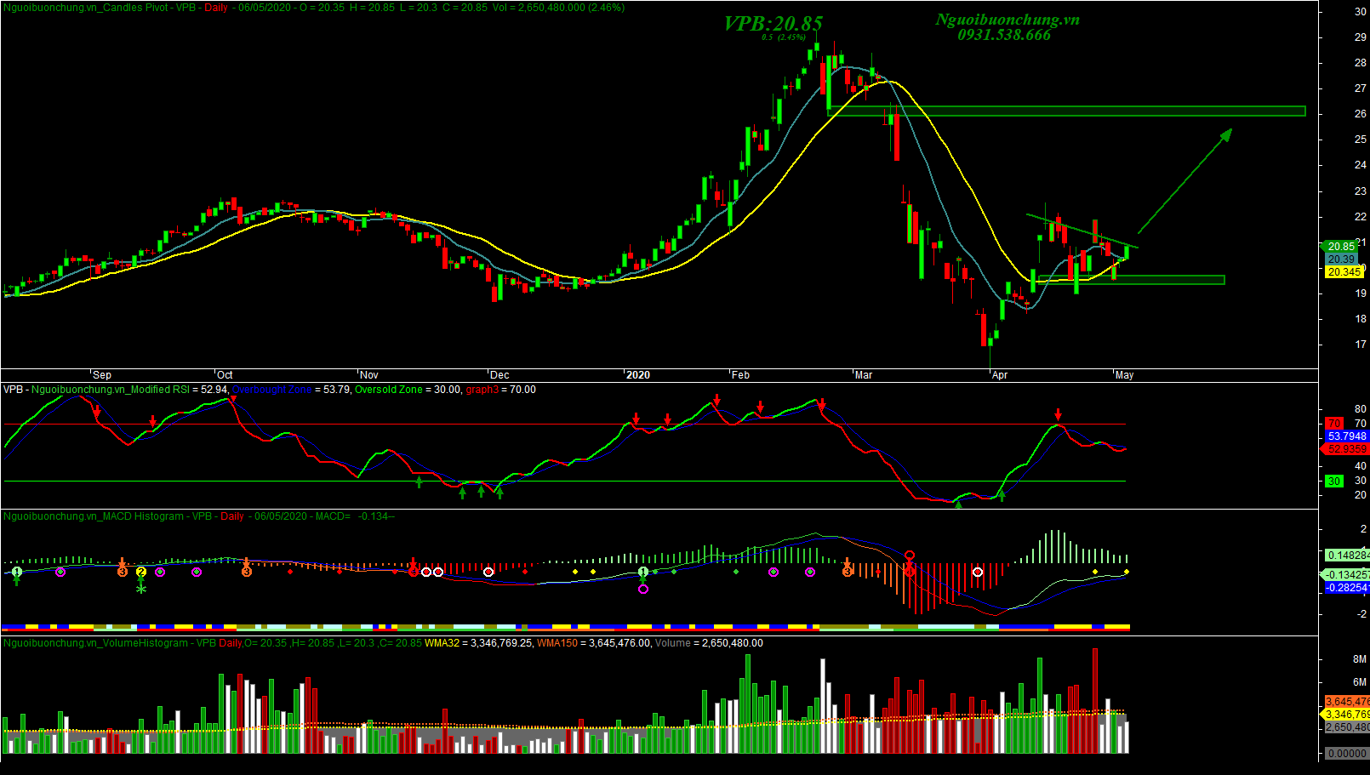
Task: Select the 0.00000 tag on volume axis
Action: [1347, 754]
